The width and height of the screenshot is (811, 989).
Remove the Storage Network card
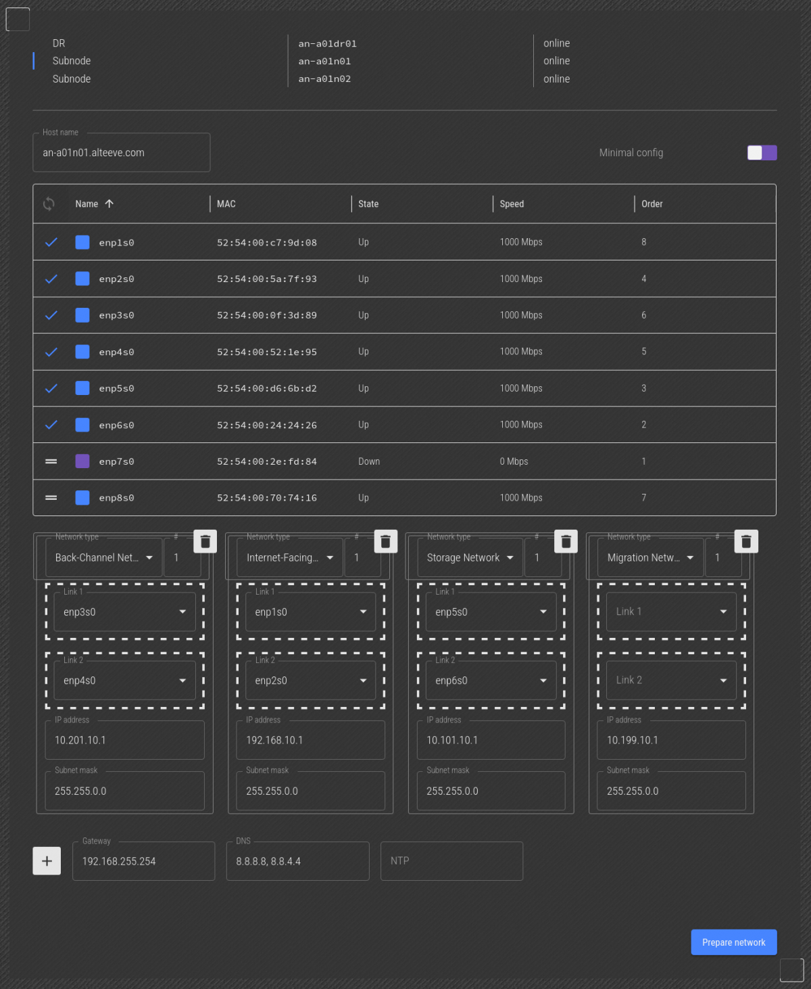[x=566, y=541]
